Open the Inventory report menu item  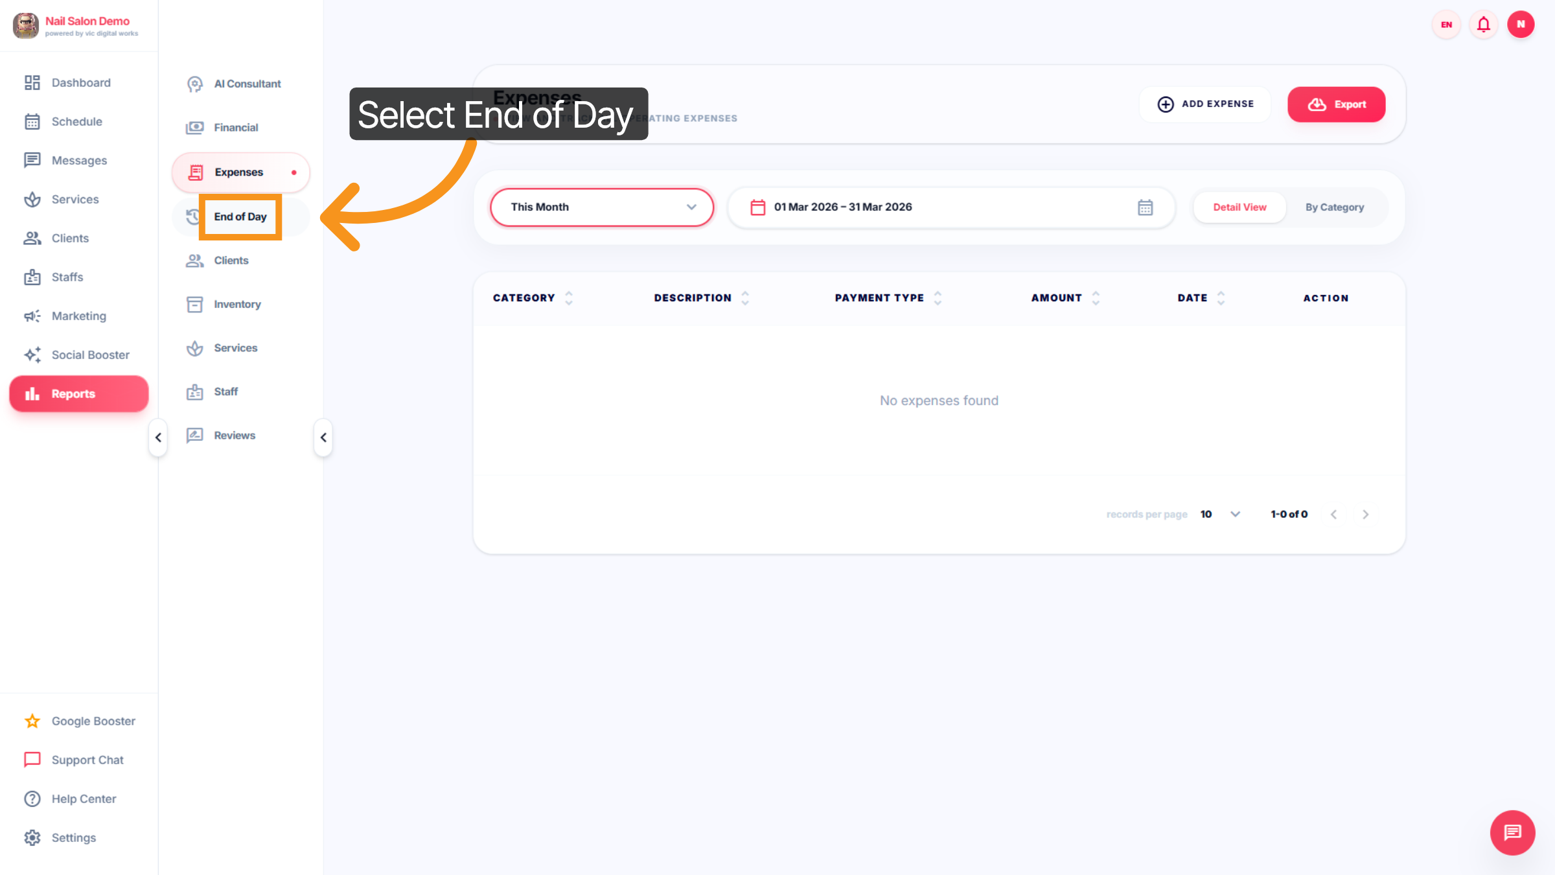pyautogui.click(x=237, y=305)
